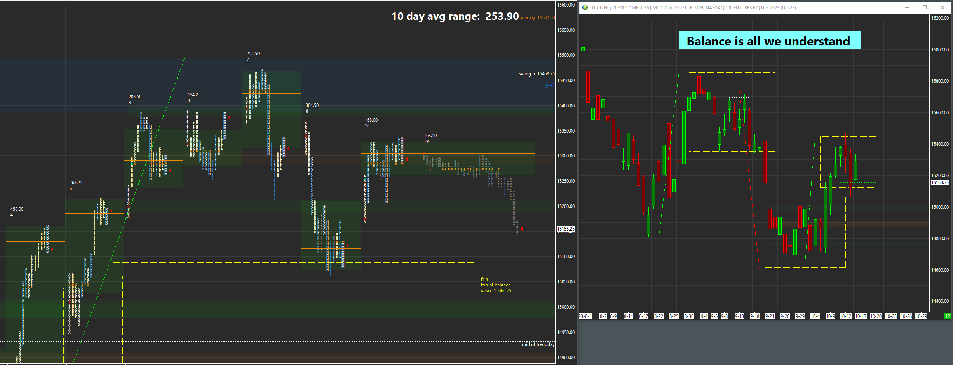This screenshot has width=953, height=365.
Task: Click the 'top of balance' annotation
Action: click(x=496, y=285)
